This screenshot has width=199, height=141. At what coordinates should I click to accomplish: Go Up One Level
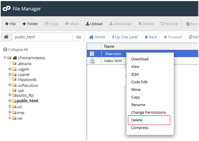(125, 37)
